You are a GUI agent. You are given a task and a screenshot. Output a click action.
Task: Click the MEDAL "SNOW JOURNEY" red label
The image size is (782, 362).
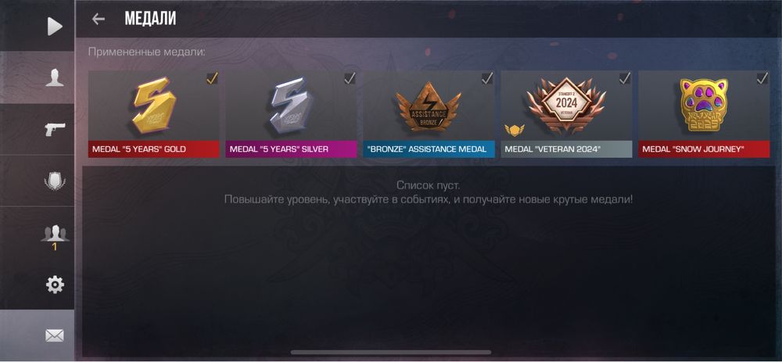[x=704, y=149]
